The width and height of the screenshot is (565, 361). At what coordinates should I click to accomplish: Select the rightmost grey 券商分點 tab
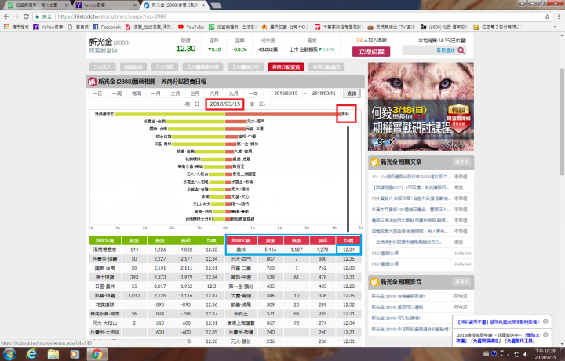(x=326, y=67)
